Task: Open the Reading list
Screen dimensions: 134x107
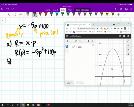Action: point(125,32)
